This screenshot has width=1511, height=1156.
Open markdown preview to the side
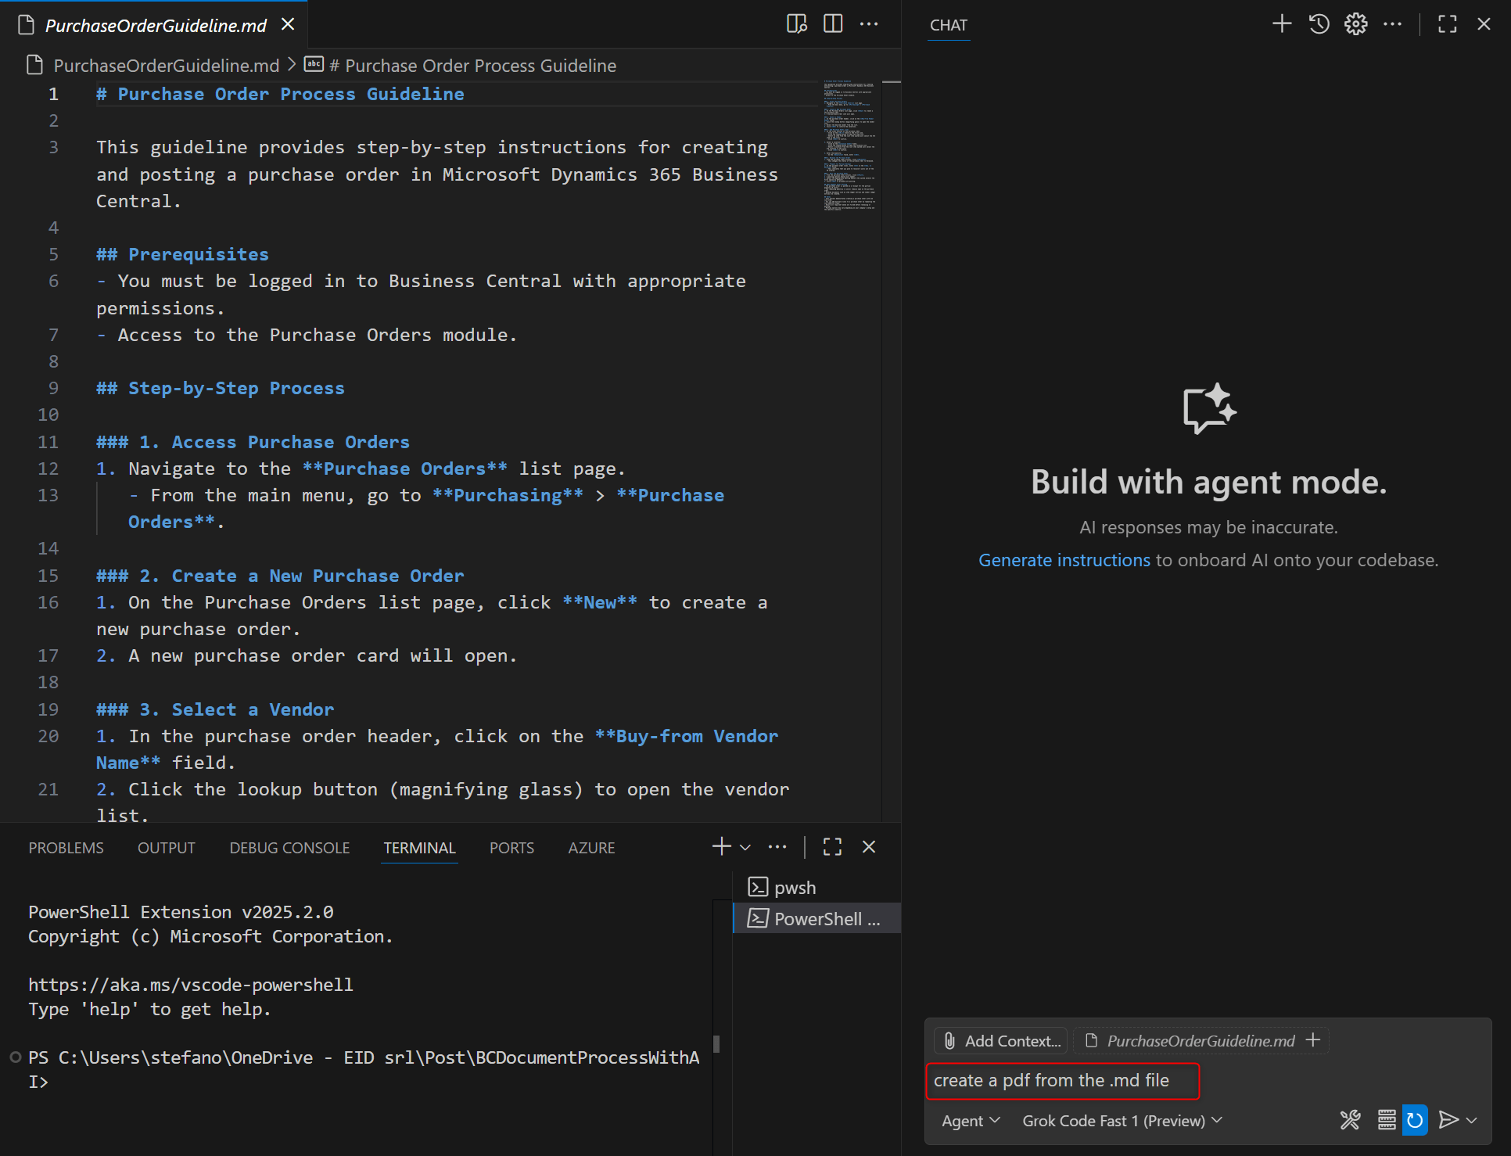click(x=796, y=24)
